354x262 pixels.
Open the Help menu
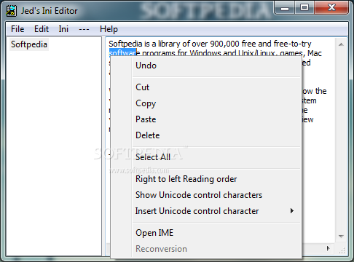[x=109, y=29]
